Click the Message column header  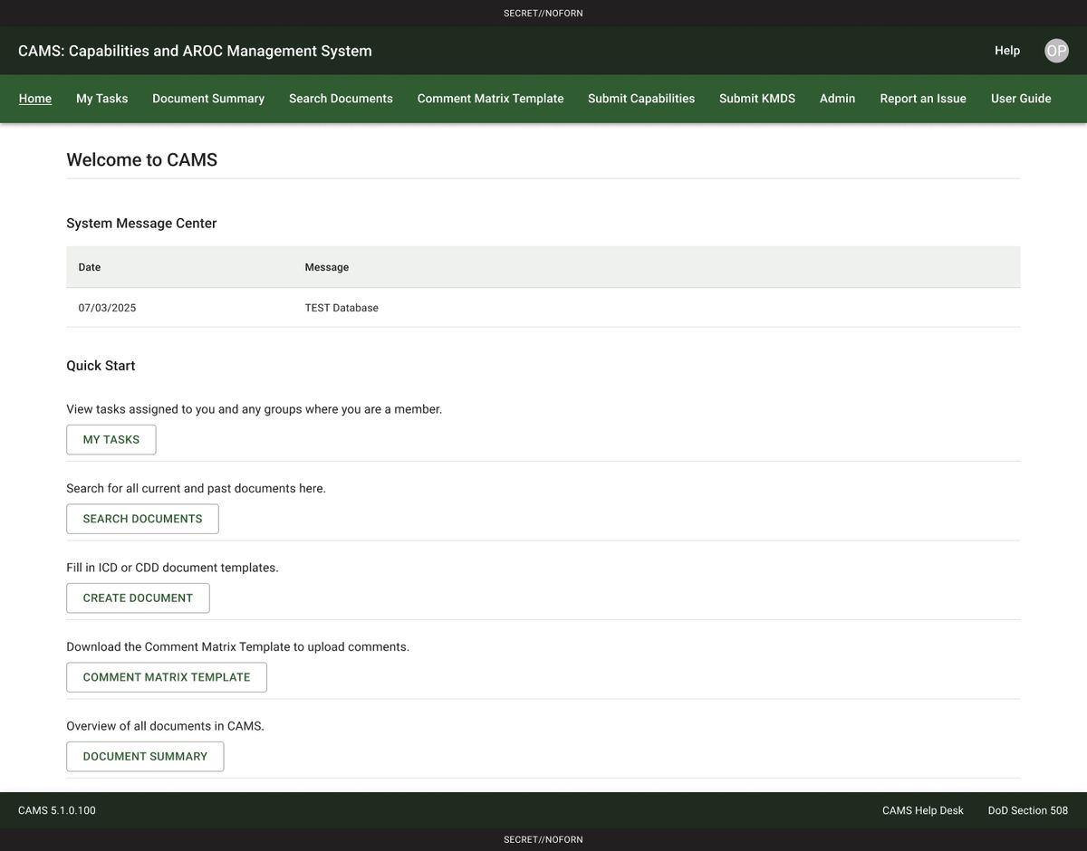tap(327, 267)
